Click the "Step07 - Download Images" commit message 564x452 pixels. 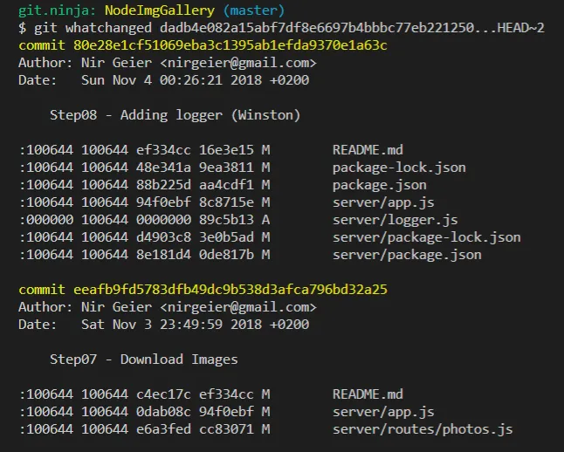pos(143,359)
